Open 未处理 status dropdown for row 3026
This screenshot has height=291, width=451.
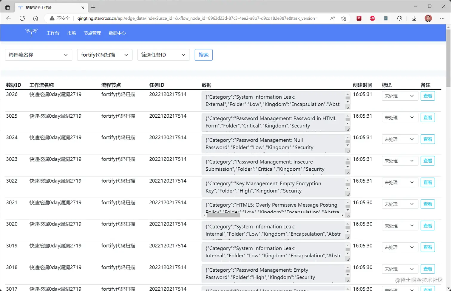pyautogui.click(x=400, y=96)
